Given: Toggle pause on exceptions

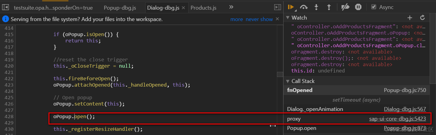Looking at the screenshot, I should [358, 7].
